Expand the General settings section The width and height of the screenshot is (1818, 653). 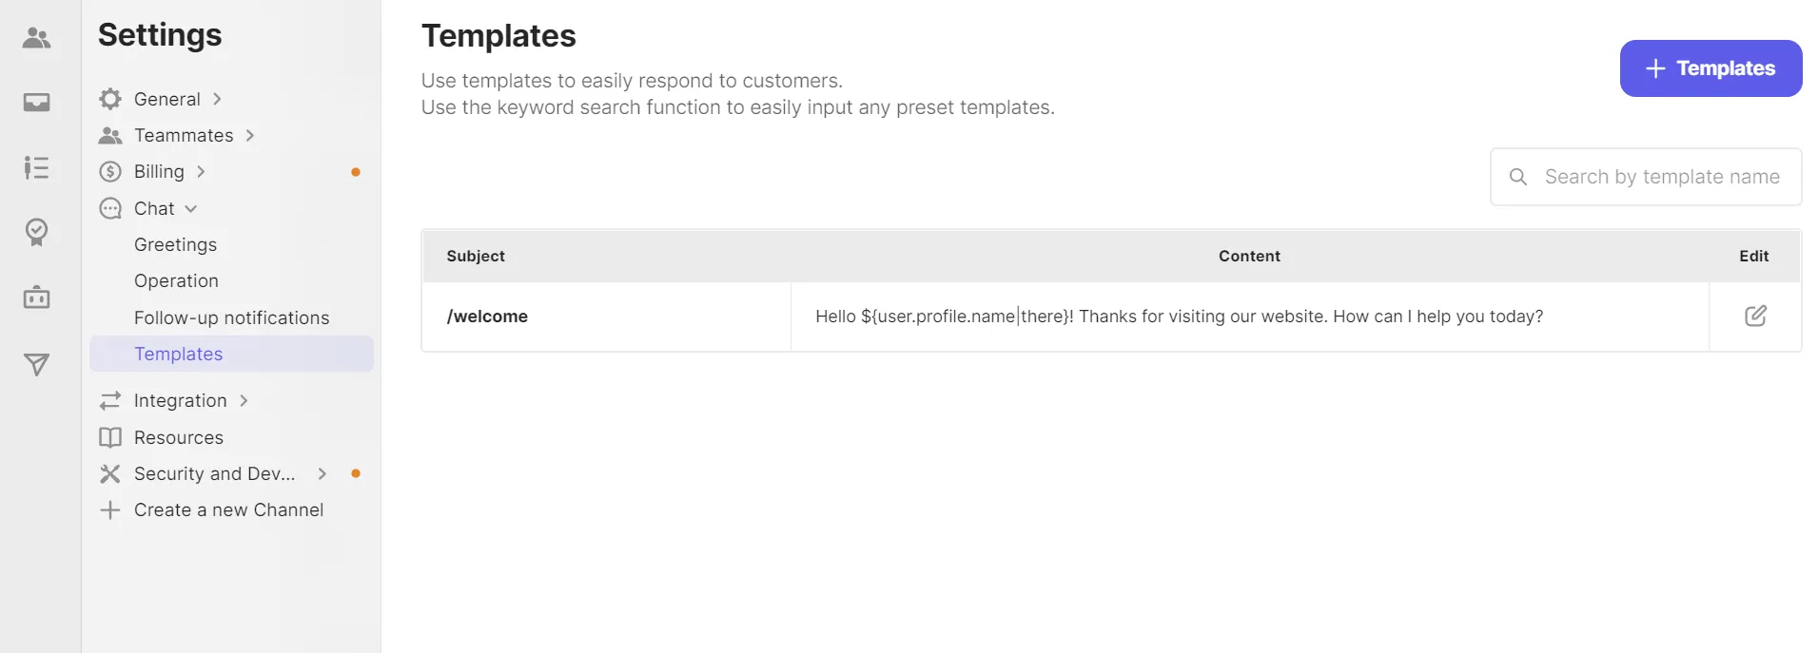tap(217, 99)
